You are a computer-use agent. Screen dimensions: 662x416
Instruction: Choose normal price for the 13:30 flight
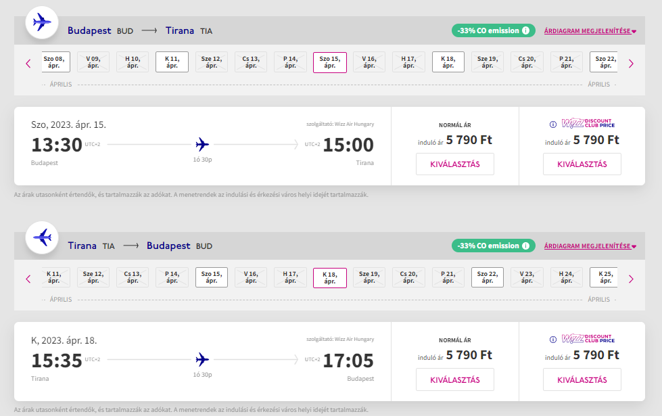pos(454,164)
